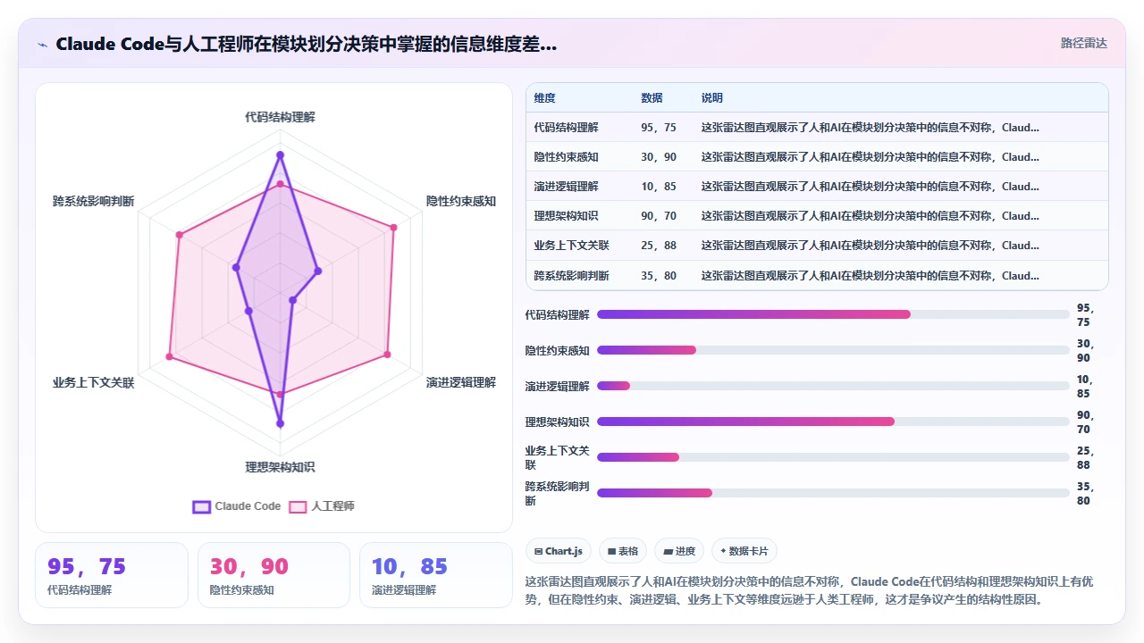This screenshot has height=643, width=1144.
Task: Click the 跨系统影响判断 row description text
Action: coord(871,276)
